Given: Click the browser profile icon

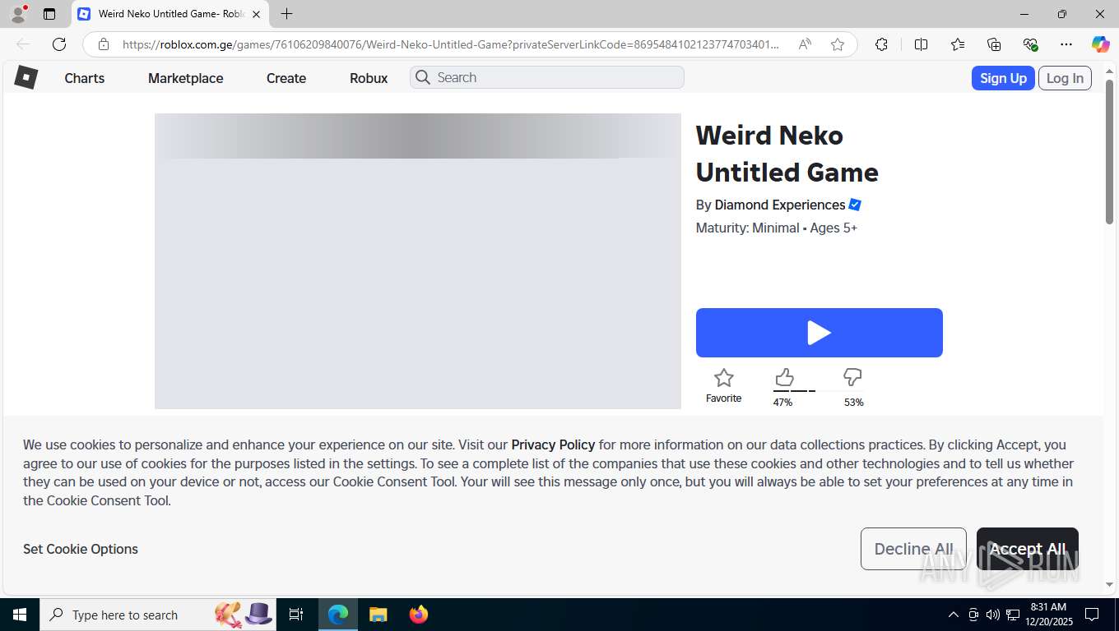Looking at the screenshot, I should 17,14.
